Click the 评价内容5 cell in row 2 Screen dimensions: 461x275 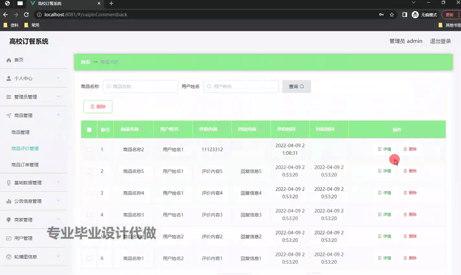pos(212,171)
